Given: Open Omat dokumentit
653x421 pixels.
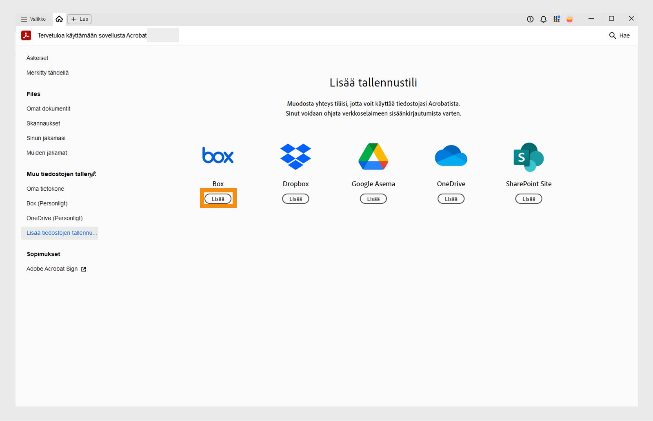Looking at the screenshot, I should [49, 109].
